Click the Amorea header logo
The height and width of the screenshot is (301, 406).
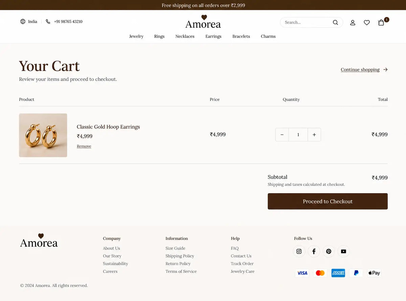(x=203, y=22)
